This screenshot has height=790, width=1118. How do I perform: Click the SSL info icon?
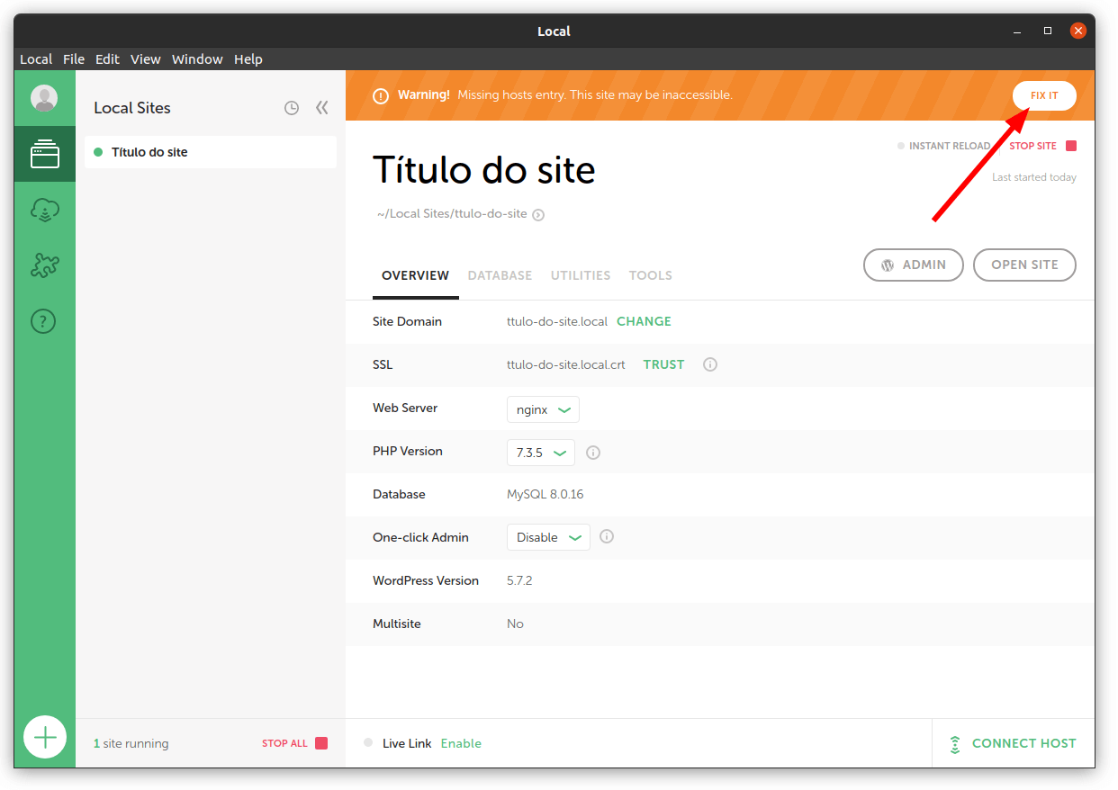coord(710,364)
